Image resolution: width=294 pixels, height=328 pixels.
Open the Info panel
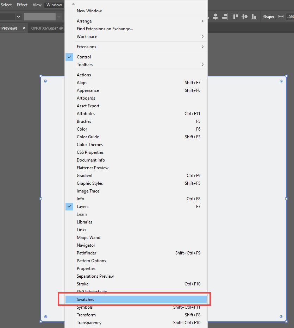[136, 199]
